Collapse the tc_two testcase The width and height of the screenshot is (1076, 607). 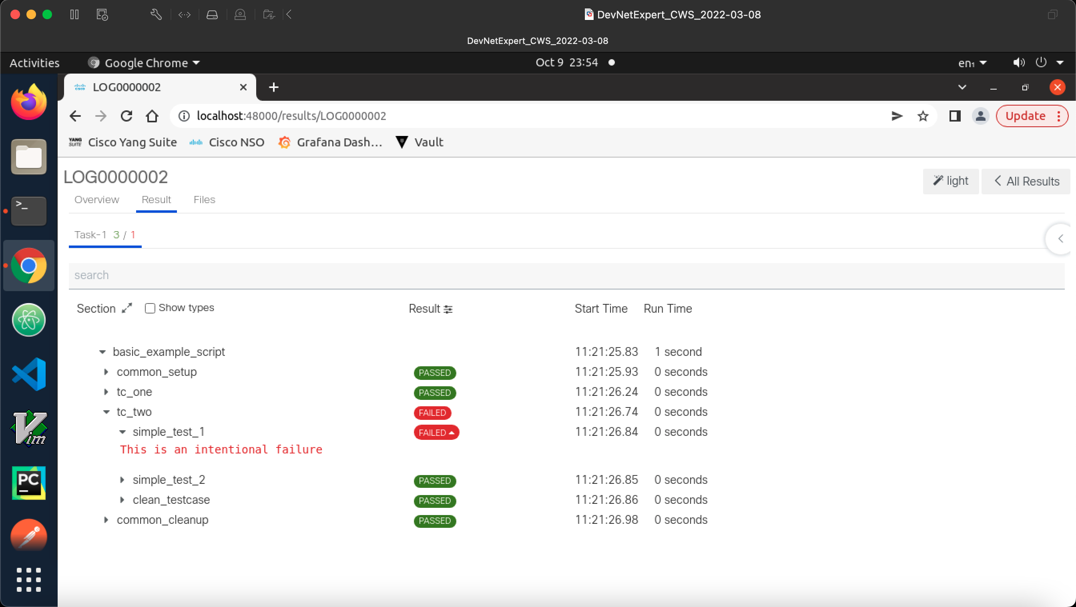(x=106, y=412)
